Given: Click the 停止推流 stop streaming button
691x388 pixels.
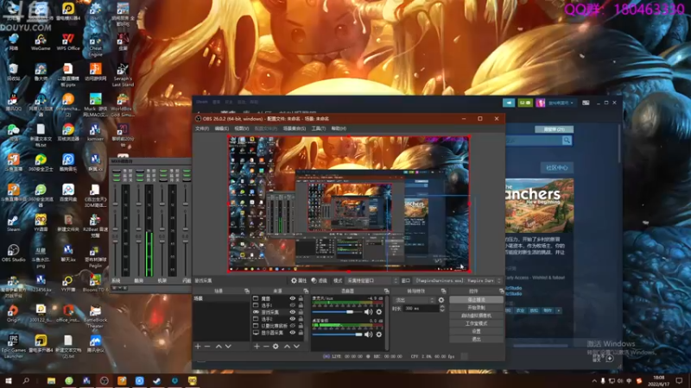Looking at the screenshot, I should pos(476,299).
